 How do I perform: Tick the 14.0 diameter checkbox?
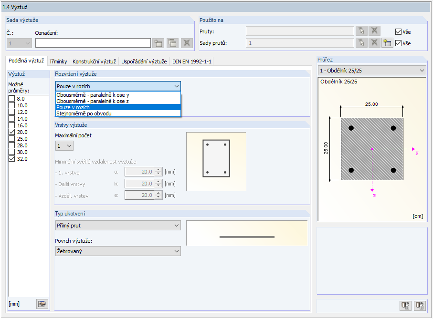click(x=11, y=119)
